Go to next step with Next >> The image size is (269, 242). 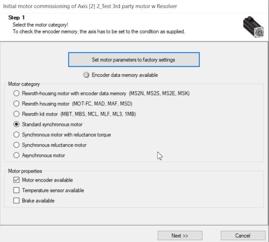coord(180,235)
